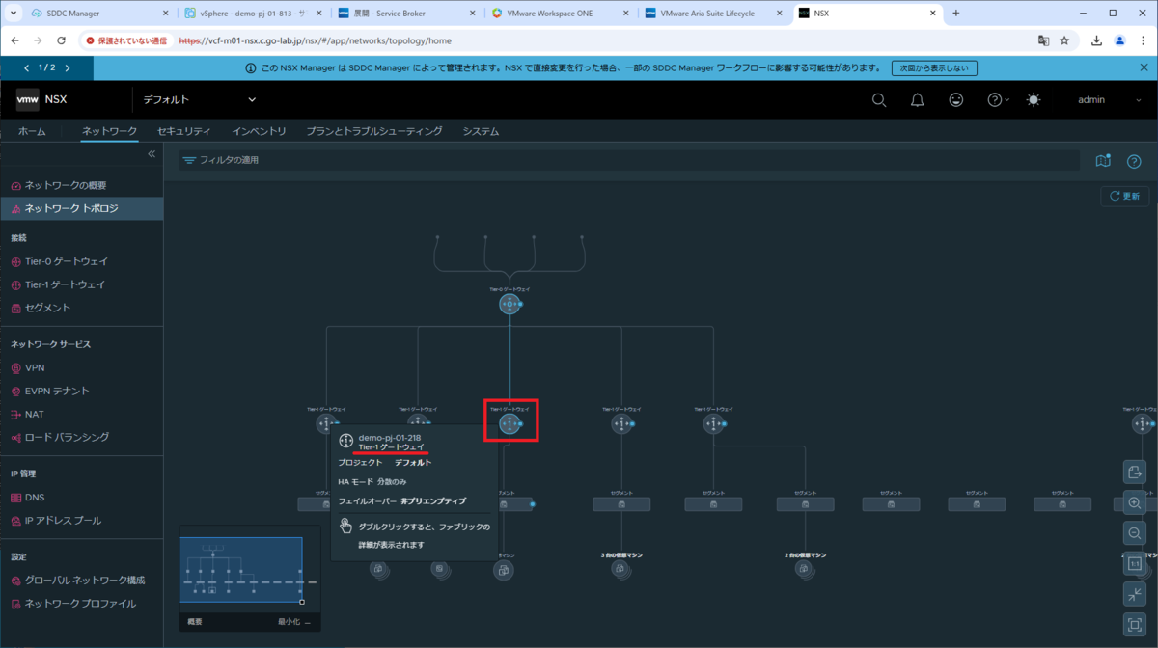Click the segment box above 3 台の仮想マシン
The height and width of the screenshot is (648, 1158).
point(620,504)
